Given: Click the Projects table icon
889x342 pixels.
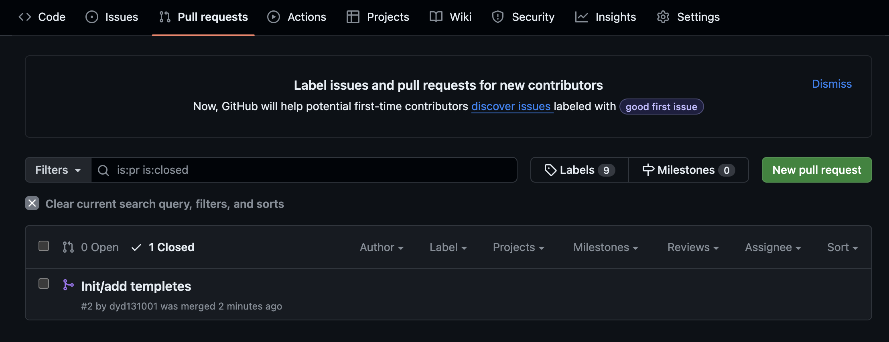Looking at the screenshot, I should 353,17.
